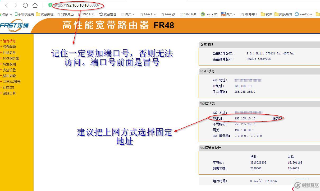Viewport: 320px width, 191px height.
Task: Click hardware version FR48v1 1001225B
Action: 258,59
